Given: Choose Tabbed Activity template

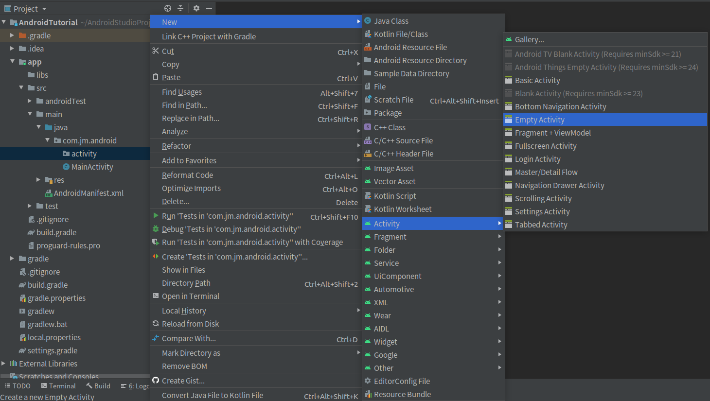Looking at the screenshot, I should coord(605,225).
